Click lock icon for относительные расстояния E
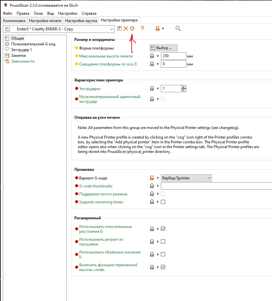Screen dimensions: 272x301 152,229
